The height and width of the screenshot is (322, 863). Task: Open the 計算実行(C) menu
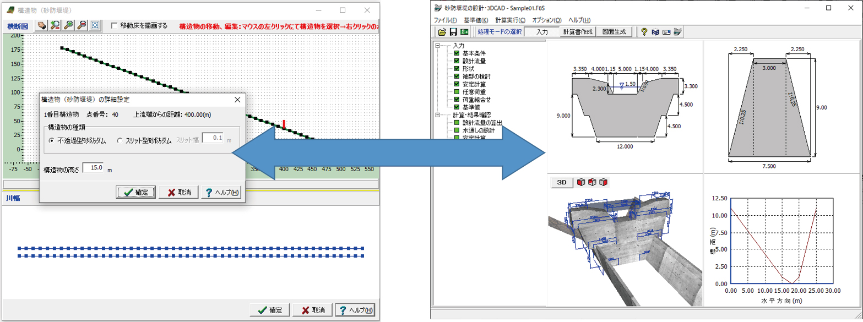tap(511, 20)
